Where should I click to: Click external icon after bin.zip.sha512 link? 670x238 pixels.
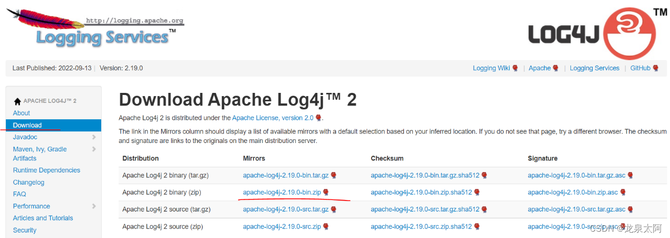point(477,192)
